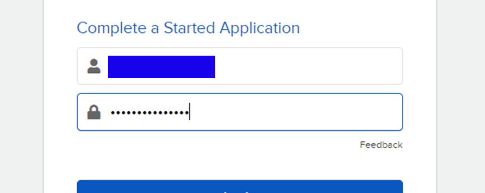Click the word Complete in the heading
Screen dimensions: 485x193
point(111,28)
